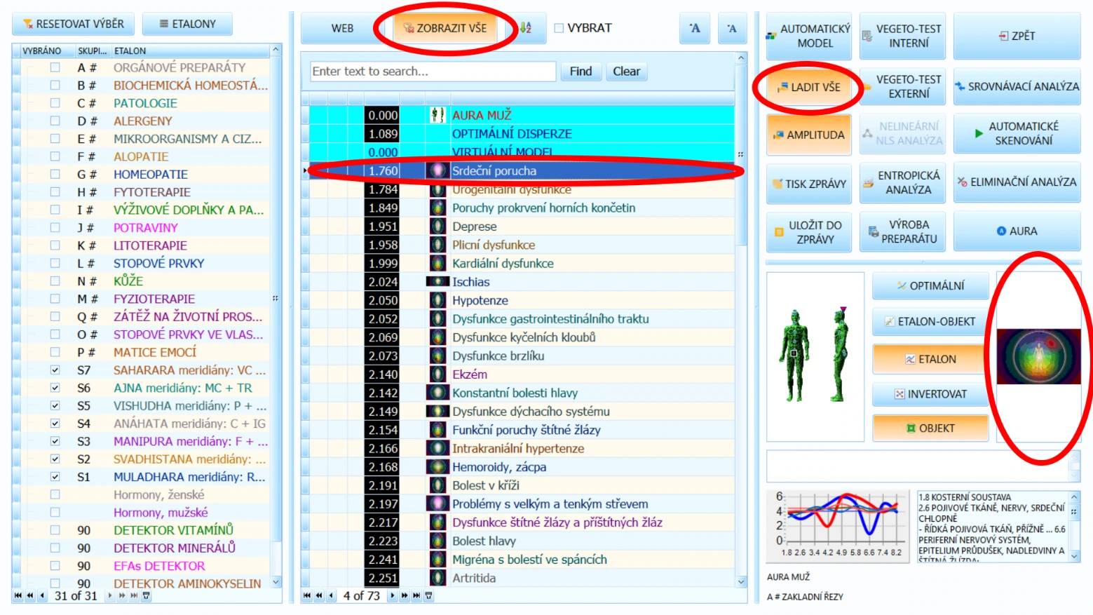Increase font size with the larger A button
This screenshot has height=615, width=1093.
point(694,28)
